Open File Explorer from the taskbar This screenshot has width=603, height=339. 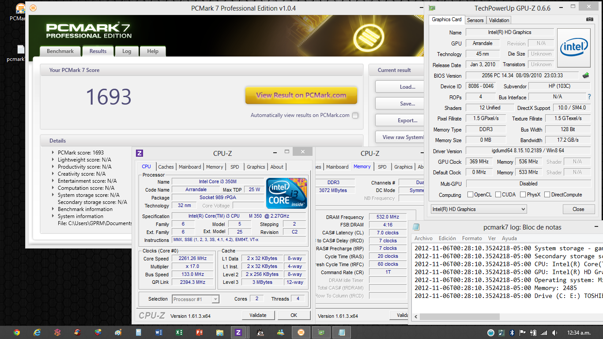point(219,332)
